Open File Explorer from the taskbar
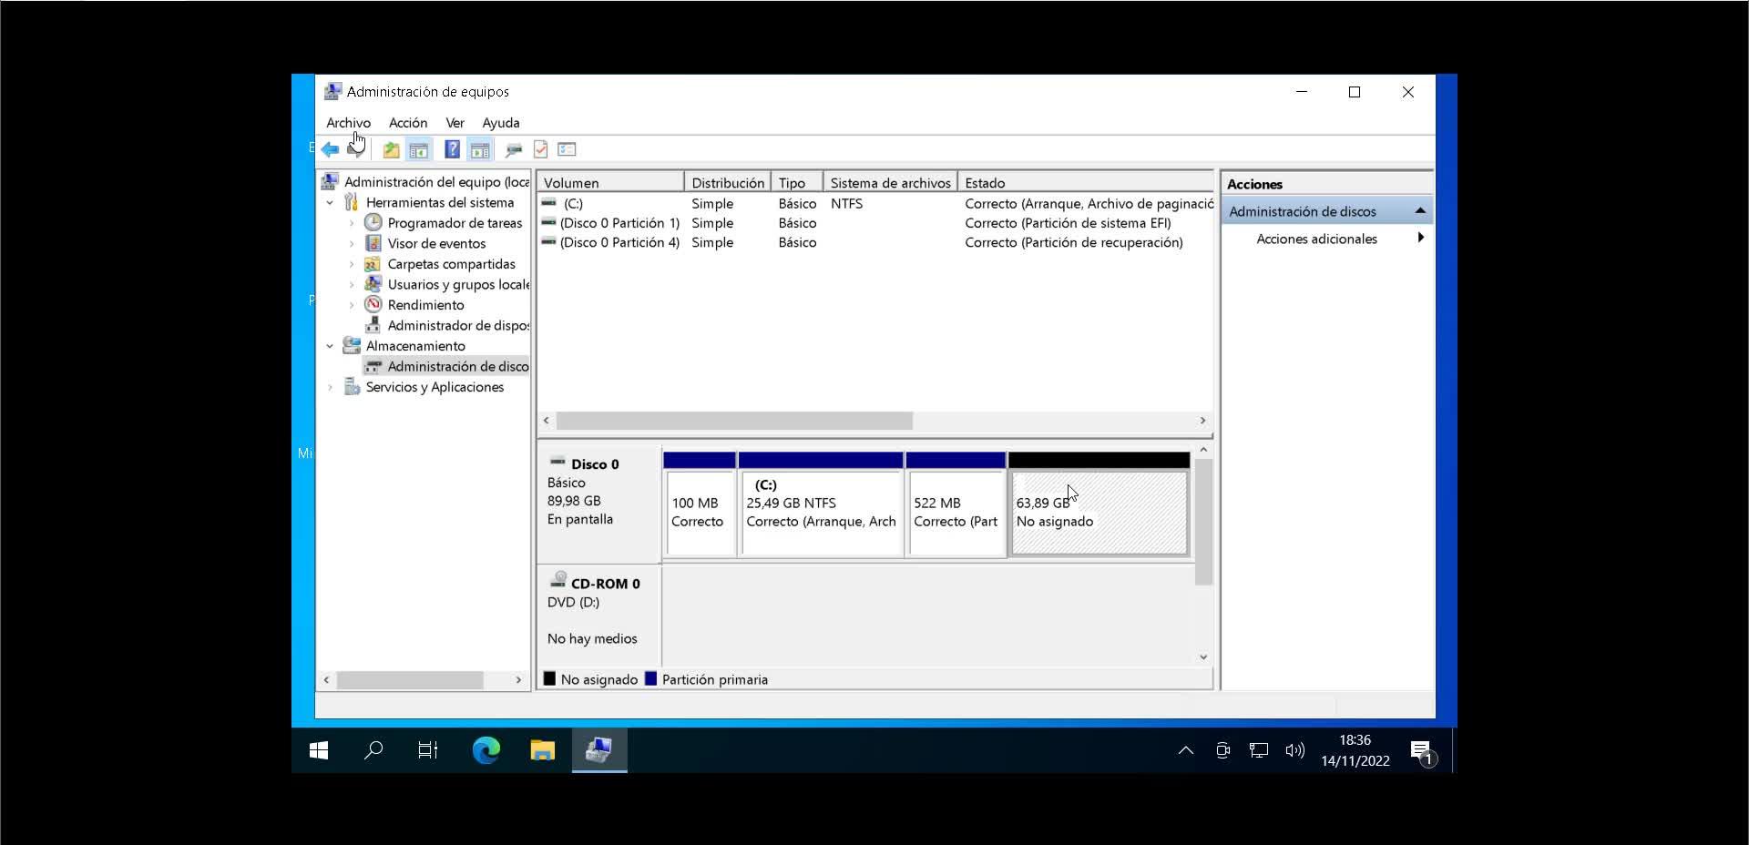The height and width of the screenshot is (845, 1749). coord(543,750)
